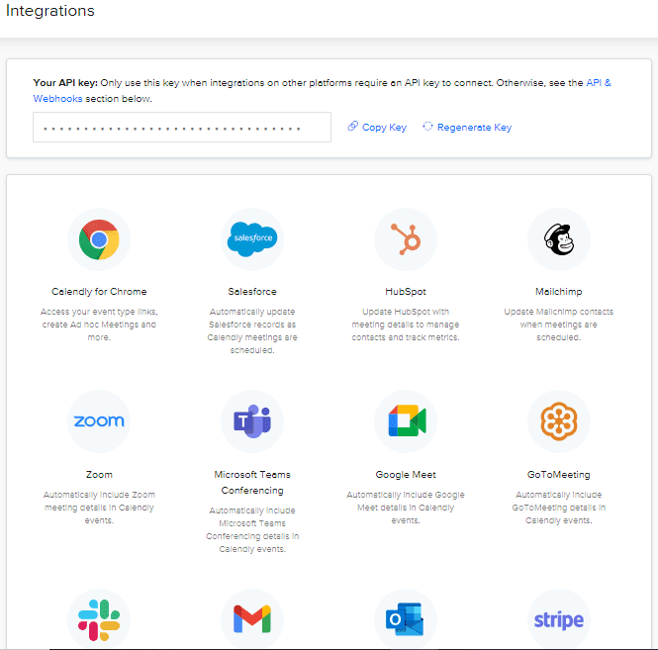This screenshot has width=658, height=650.
Task: Open the Zoom logo icon
Action: coord(99,421)
